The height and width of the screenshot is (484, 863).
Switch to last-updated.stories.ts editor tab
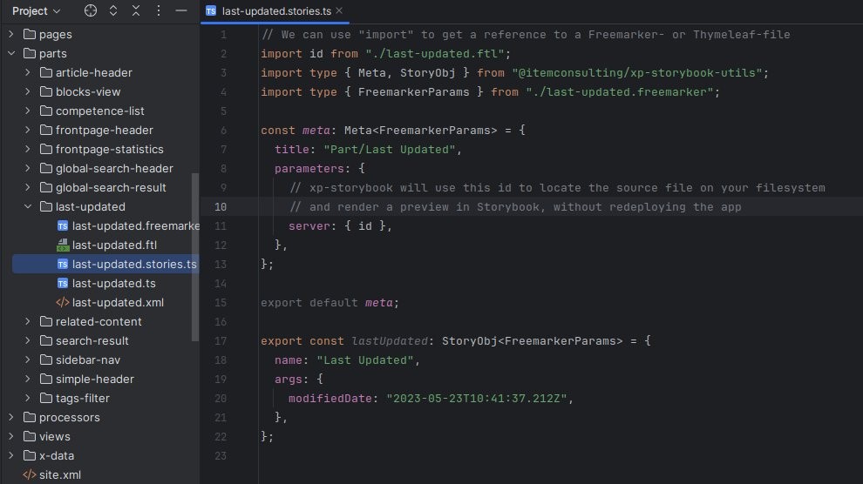pyautogui.click(x=276, y=11)
